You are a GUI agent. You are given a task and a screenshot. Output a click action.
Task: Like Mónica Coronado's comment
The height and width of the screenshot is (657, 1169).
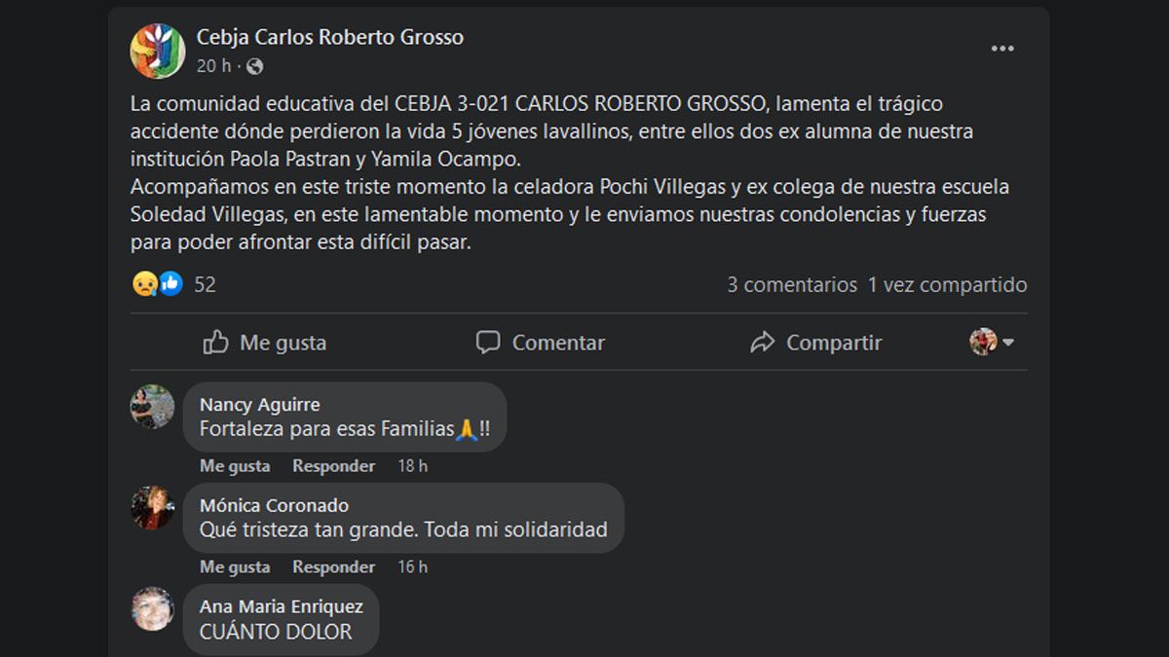tap(235, 566)
